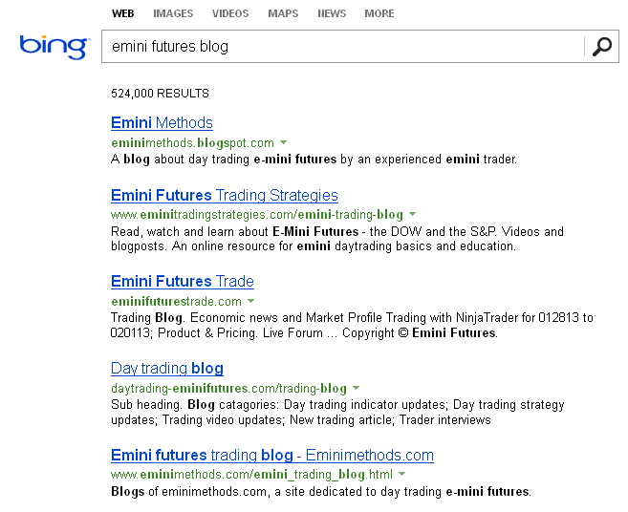Click snippet starting 'Trading Blog. Economic news'

352,326
